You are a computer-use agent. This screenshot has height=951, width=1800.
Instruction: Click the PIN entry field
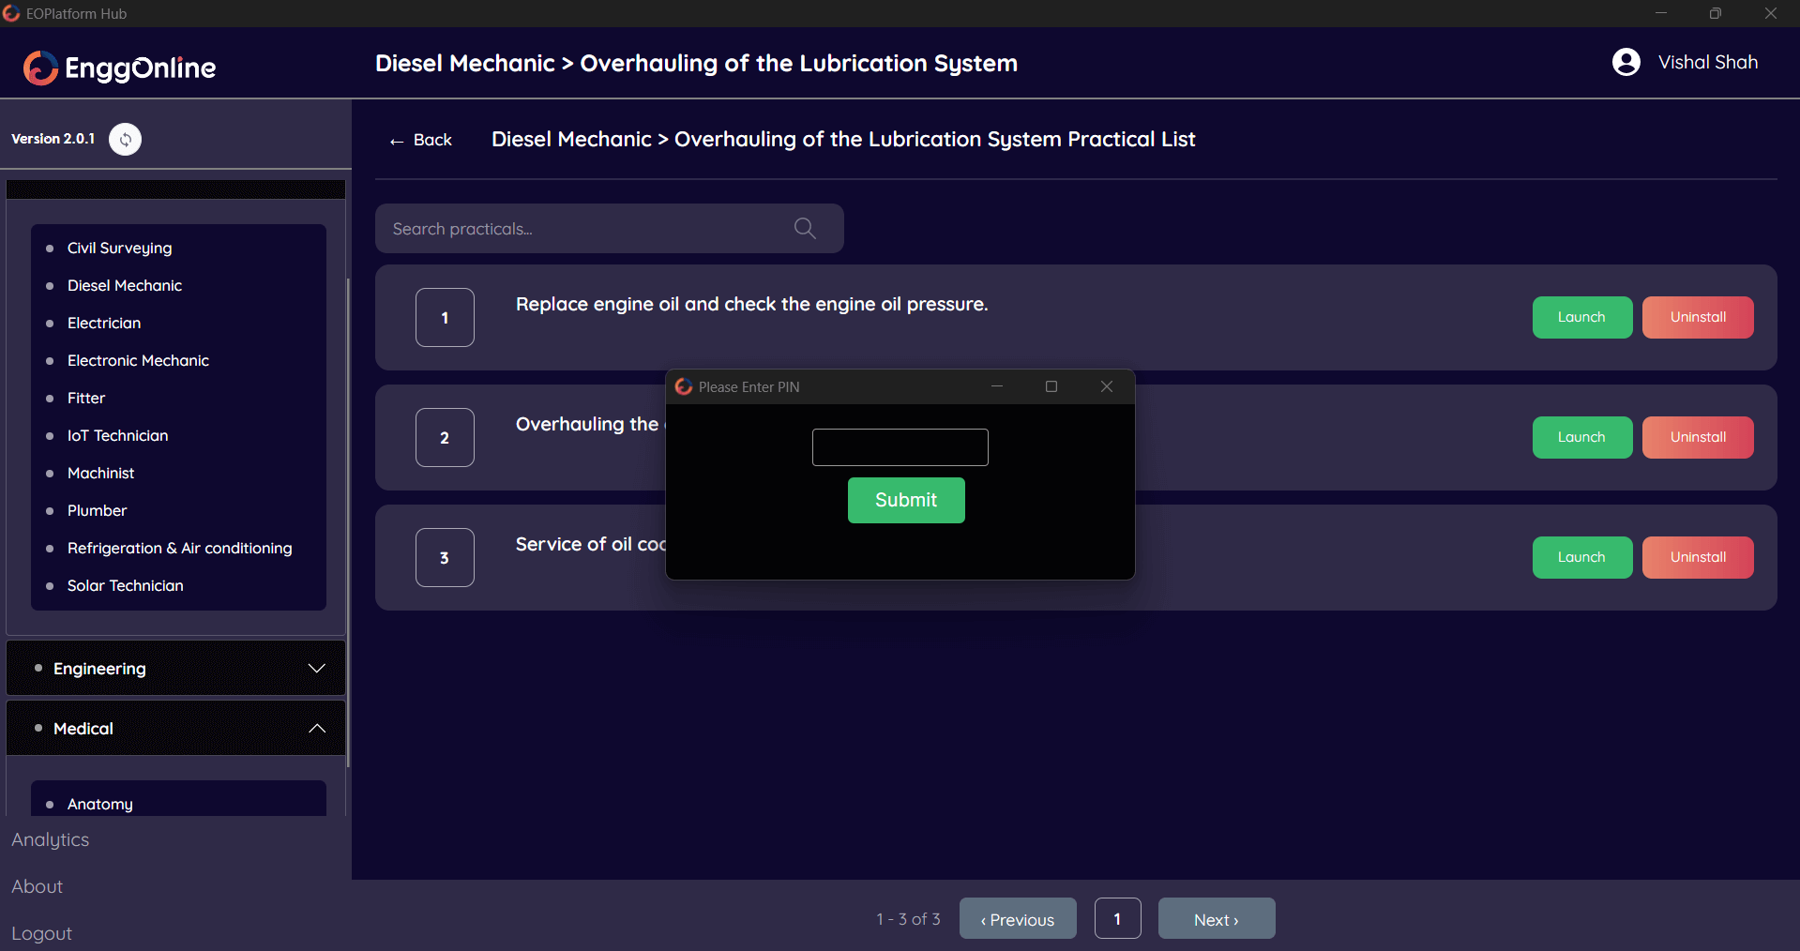coord(900,447)
